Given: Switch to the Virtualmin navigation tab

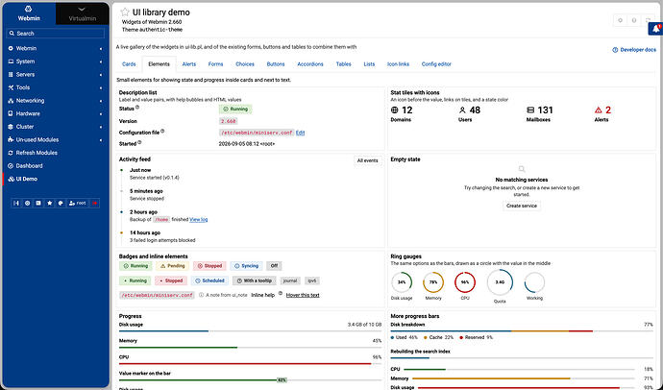Looking at the screenshot, I should [x=82, y=13].
